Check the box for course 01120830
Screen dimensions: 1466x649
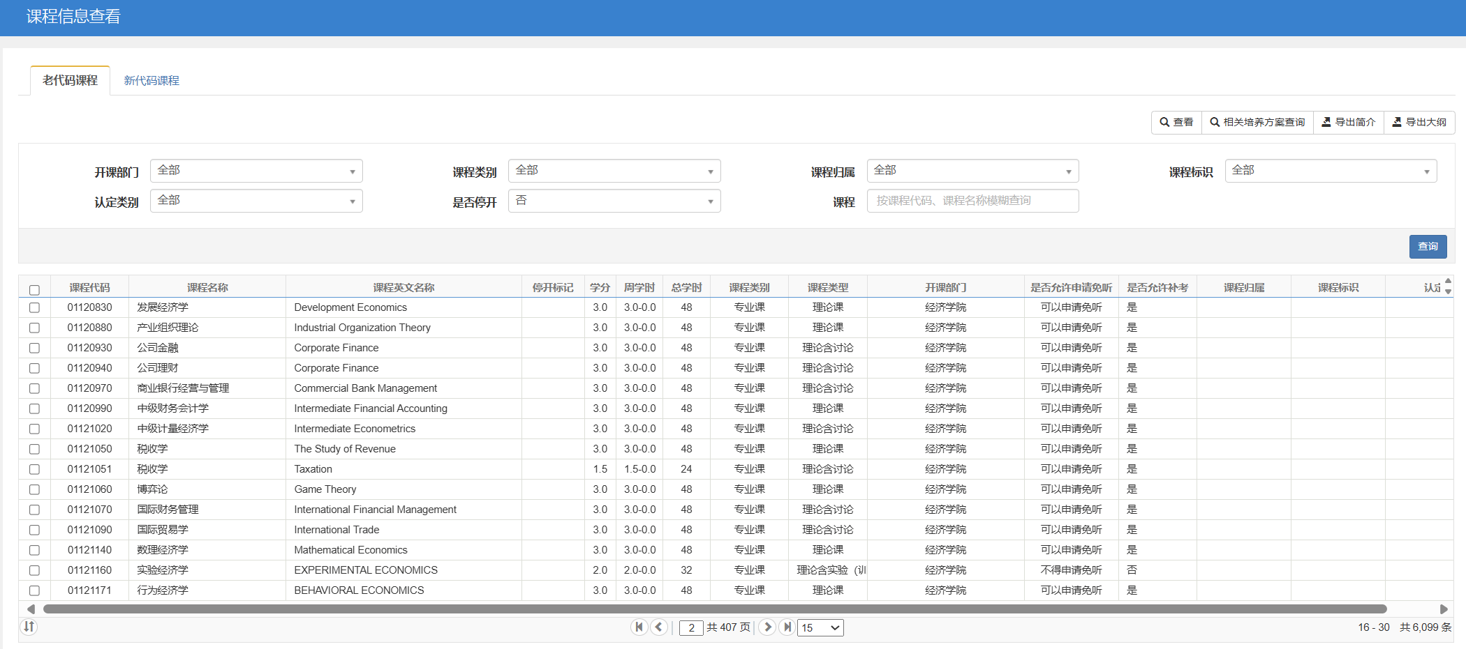34,307
